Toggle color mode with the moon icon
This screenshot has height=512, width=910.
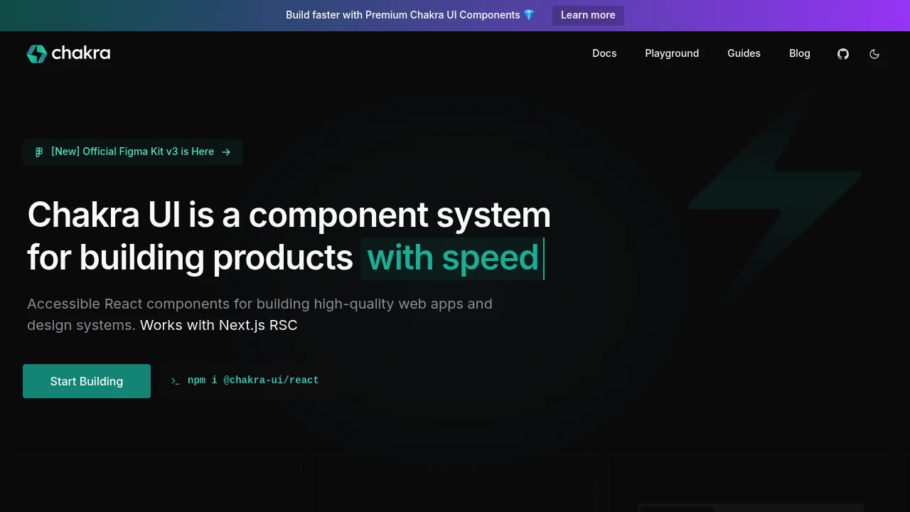point(874,54)
